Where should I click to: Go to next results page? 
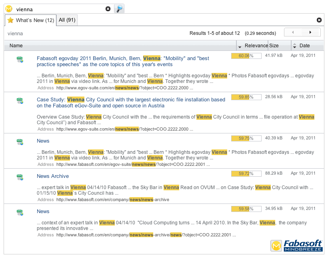tap(310, 32)
